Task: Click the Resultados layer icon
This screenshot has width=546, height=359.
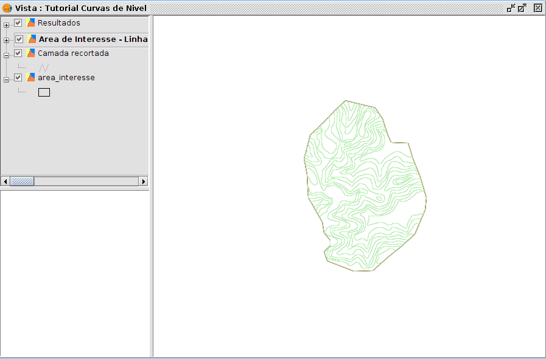Action: click(31, 23)
